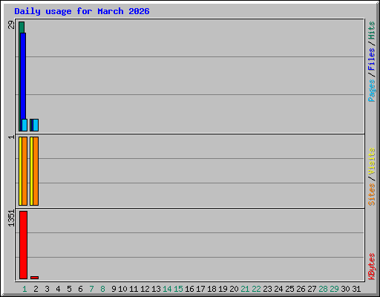Click the y-axis value 1 for Sites
This screenshot has height=297, width=380.
pyautogui.click(x=11, y=137)
